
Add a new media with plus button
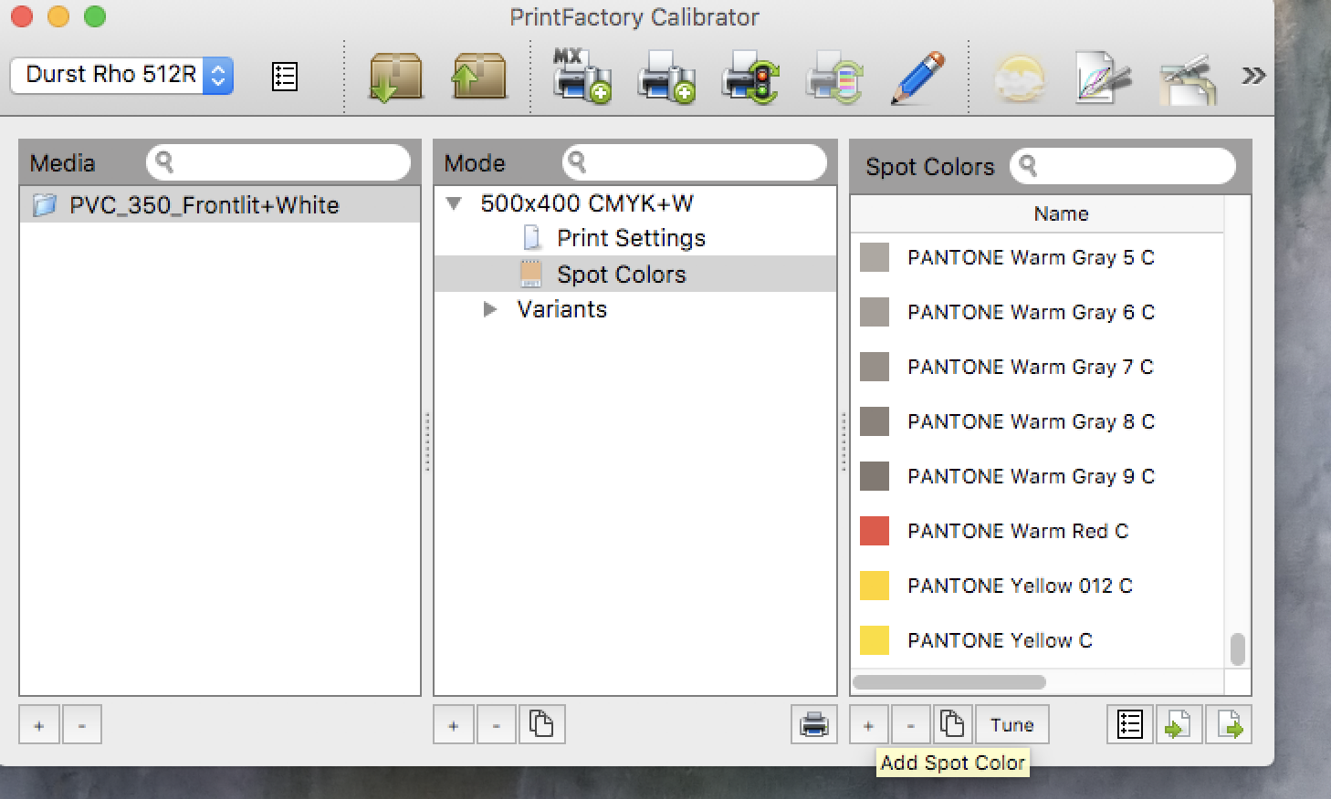pos(39,725)
